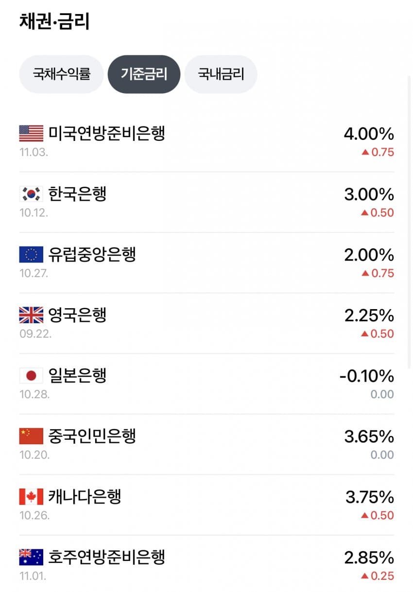Screen dimensions: 413x592
Task: Click the South Korea flag icon
Action: 31,193
